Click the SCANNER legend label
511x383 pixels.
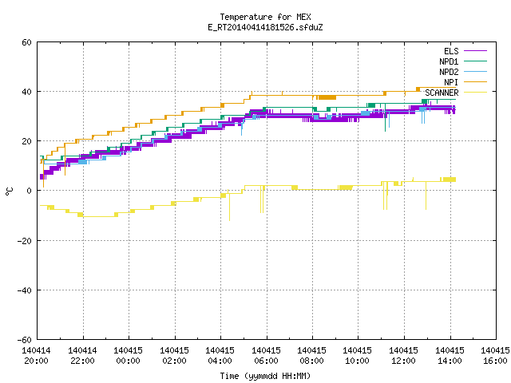pos(442,93)
